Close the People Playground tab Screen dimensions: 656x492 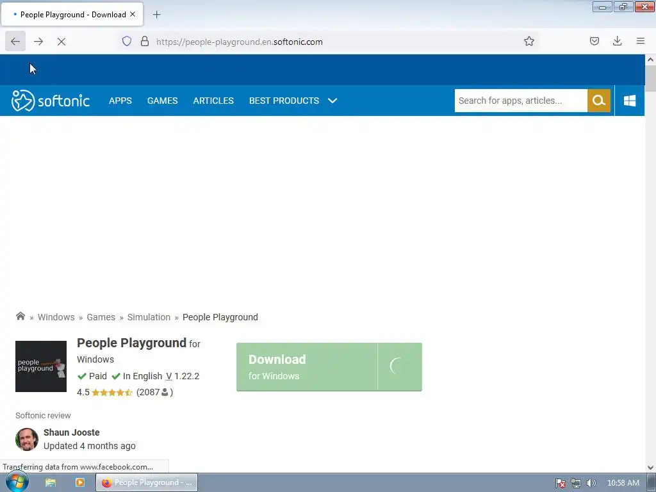pos(133,14)
